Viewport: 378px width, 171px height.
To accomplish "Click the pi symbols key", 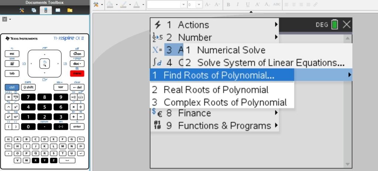I will point(8,146).
